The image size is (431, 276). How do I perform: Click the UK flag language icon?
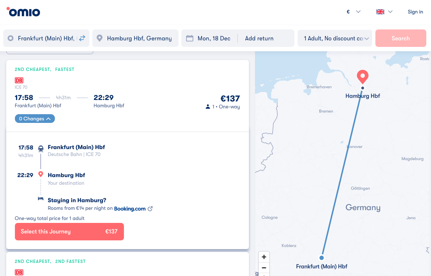[380, 12]
